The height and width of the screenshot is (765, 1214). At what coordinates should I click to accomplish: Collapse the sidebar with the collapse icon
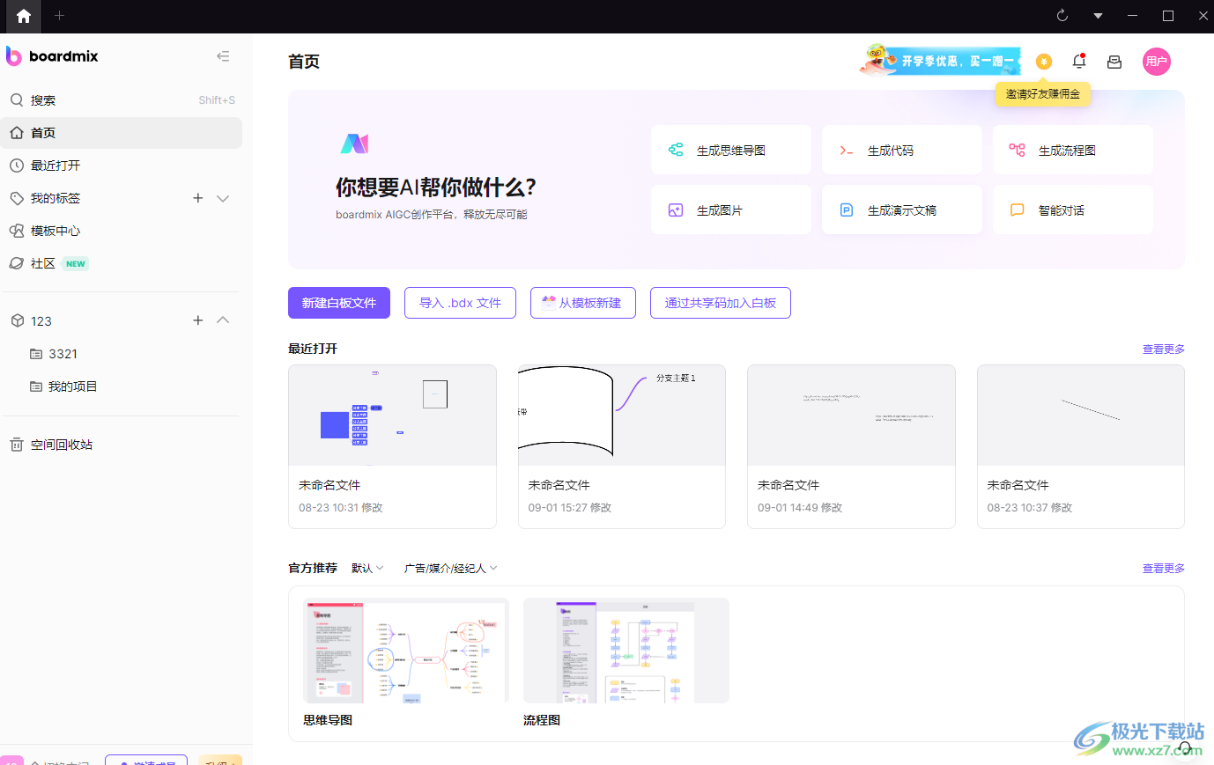click(223, 56)
